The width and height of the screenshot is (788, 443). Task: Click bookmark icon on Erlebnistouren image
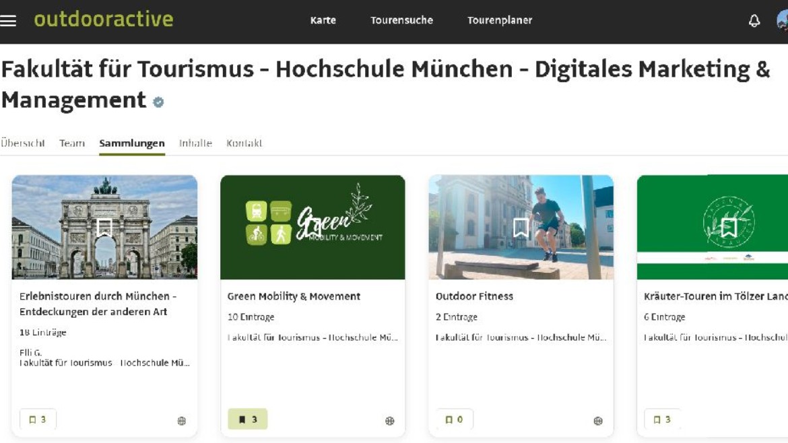[x=104, y=228]
